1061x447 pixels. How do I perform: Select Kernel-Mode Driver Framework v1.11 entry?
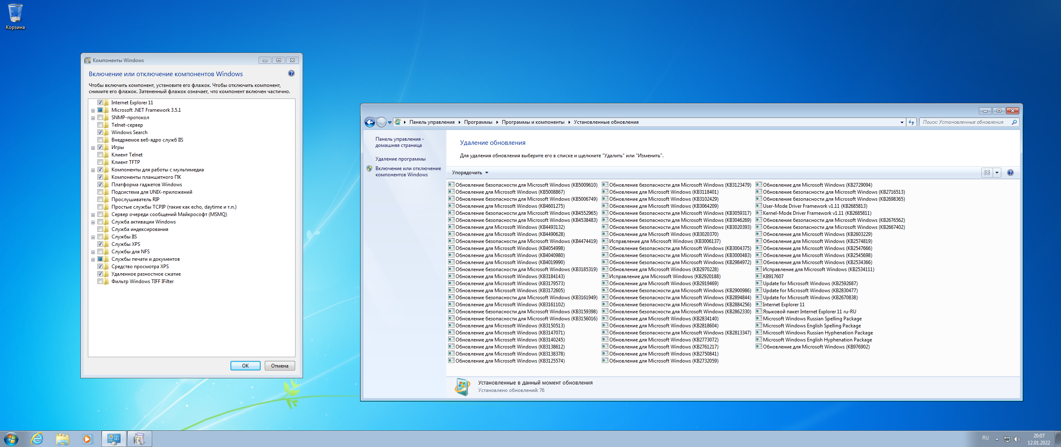[x=814, y=213]
